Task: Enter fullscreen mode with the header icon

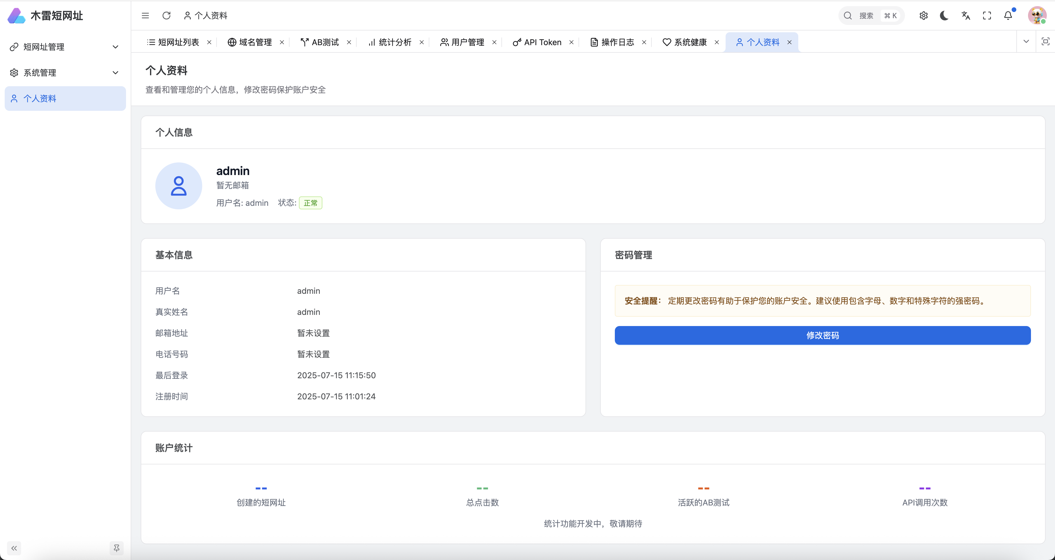Action: 987,16
